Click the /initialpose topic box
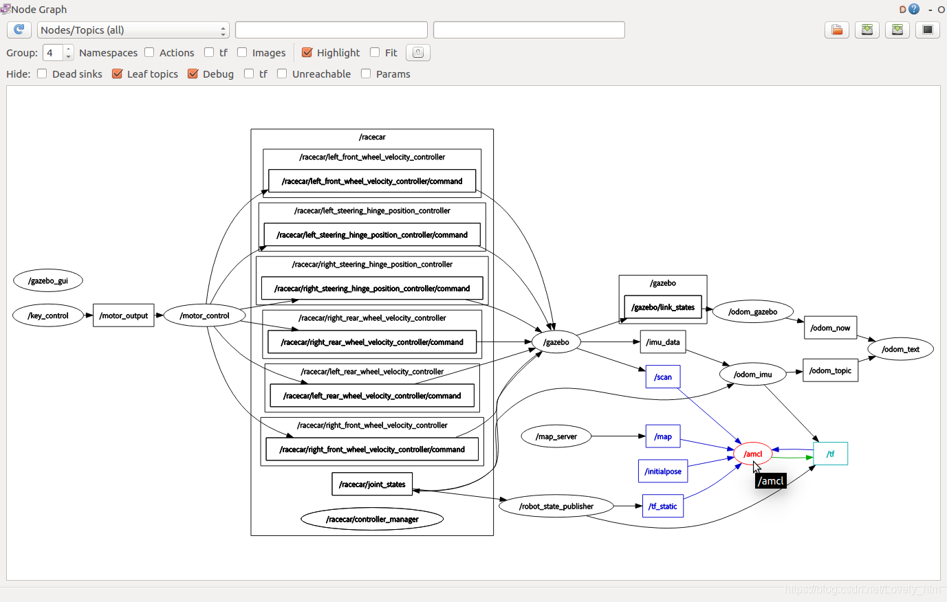 663,471
